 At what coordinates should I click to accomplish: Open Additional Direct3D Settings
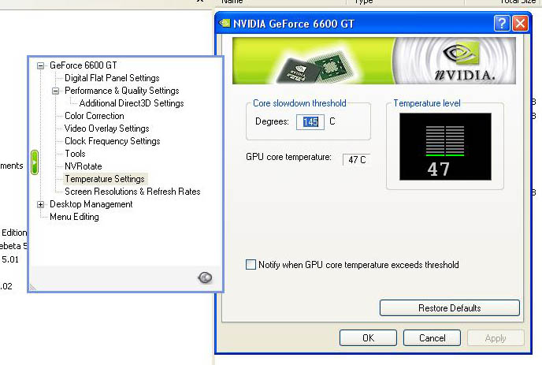132,103
